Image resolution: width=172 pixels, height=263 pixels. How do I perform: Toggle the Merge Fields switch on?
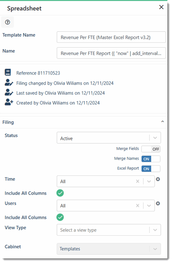click(x=151, y=149)
